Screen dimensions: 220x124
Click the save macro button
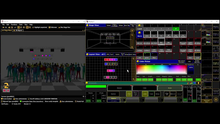(197, 56)
